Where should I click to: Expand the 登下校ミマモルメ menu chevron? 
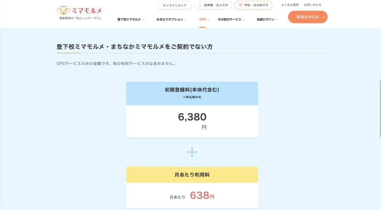click(143, 20)
